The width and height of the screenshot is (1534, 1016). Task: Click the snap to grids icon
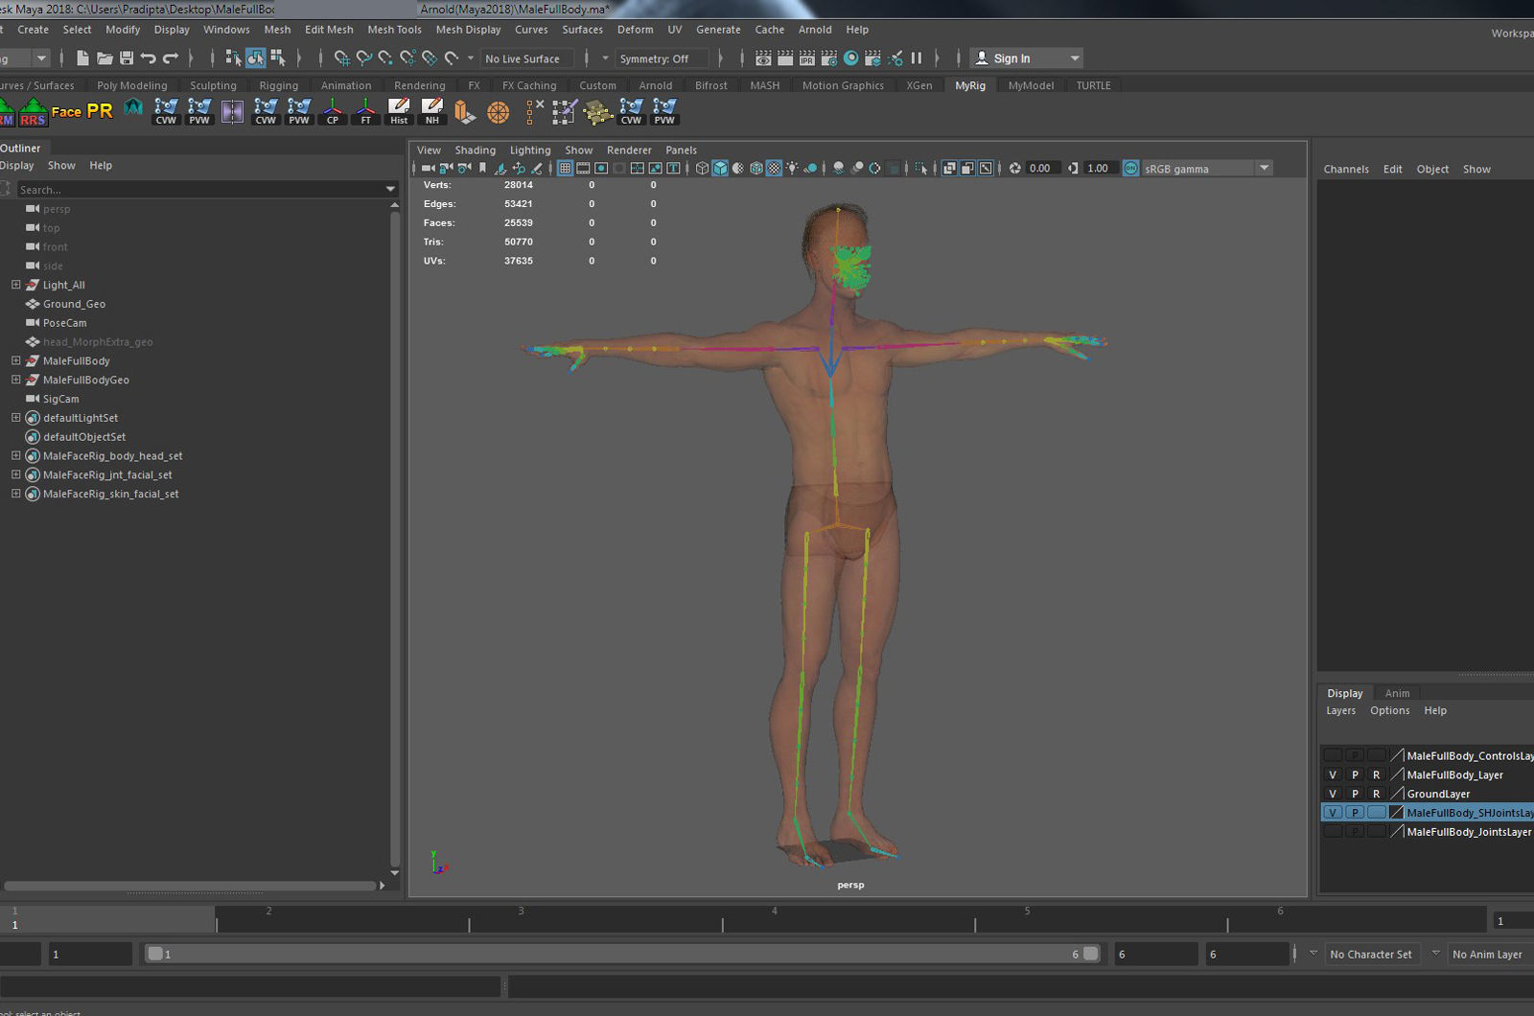[x=341, y=58]
